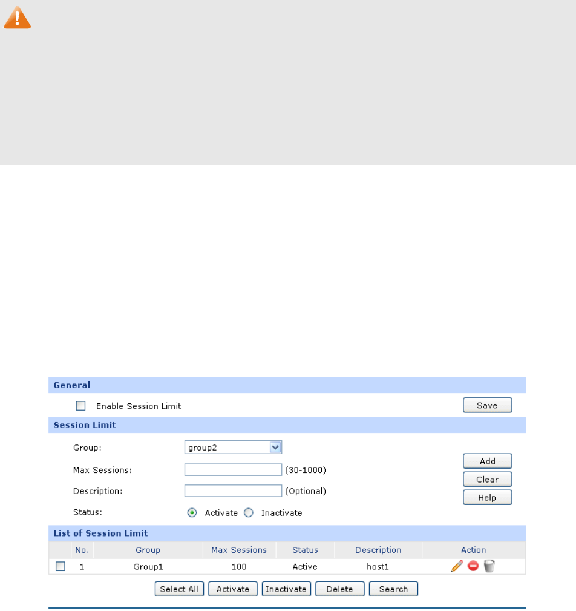Click the red disable icon for Group1

point(473,566)
